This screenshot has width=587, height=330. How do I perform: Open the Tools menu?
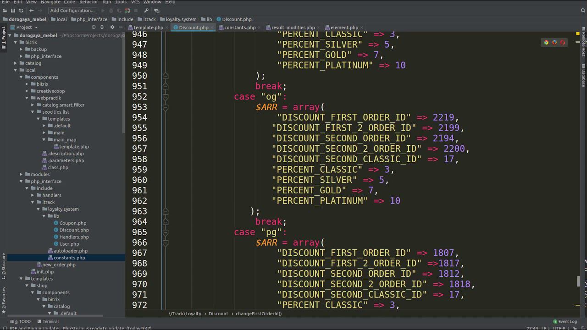(121, 2)
